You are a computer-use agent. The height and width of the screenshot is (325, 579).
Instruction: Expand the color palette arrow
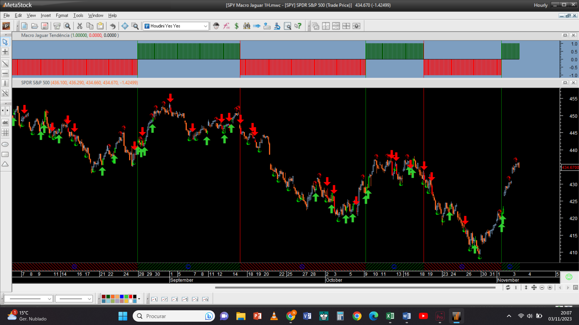coord(139,299)
